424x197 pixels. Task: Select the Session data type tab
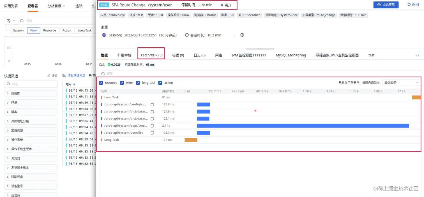tap(19, 30)
